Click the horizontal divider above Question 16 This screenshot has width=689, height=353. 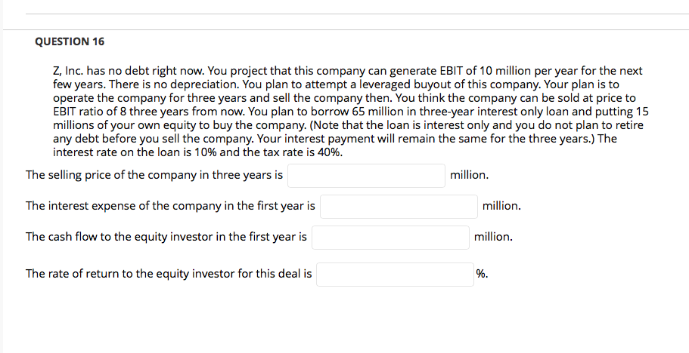356,30
